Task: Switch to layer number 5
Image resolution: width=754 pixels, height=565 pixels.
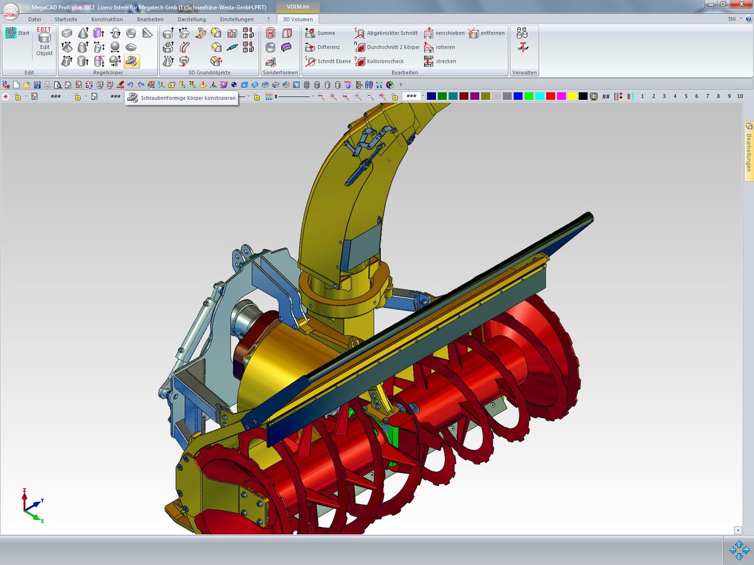Action: tap(686, 97)
